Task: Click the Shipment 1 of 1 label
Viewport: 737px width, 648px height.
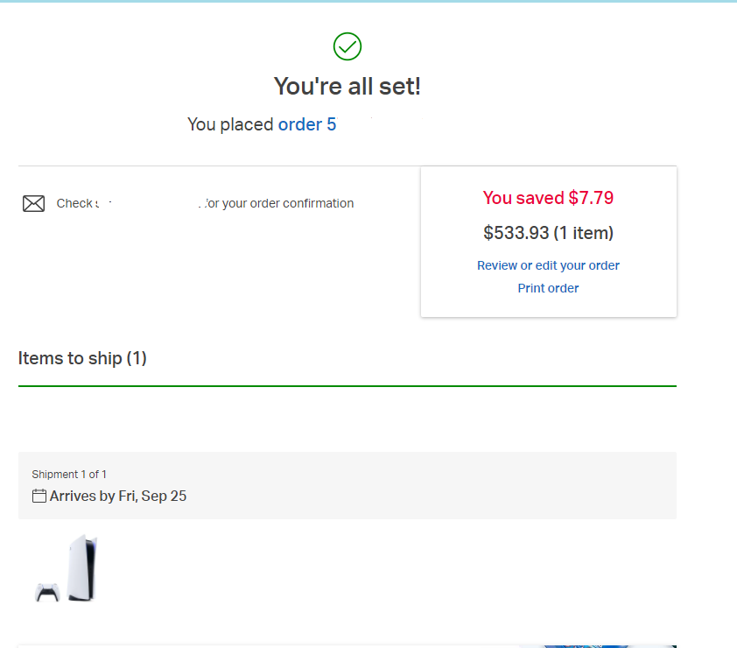Action: 69,475
